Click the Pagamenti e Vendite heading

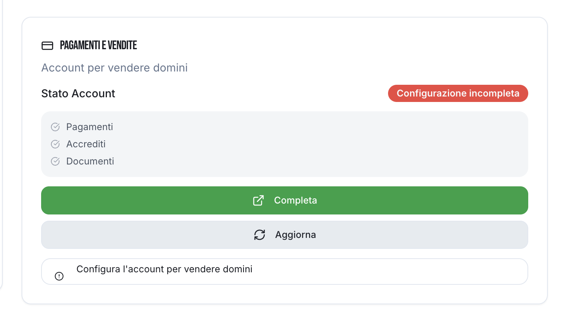click(98, 46)
